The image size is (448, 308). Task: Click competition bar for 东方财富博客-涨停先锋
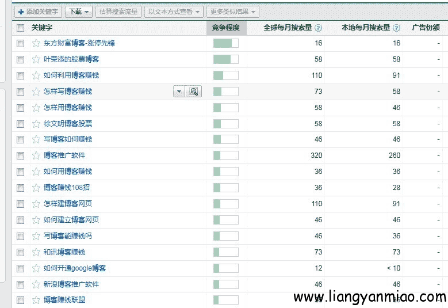pyautogui.click(x=225, y=44)
